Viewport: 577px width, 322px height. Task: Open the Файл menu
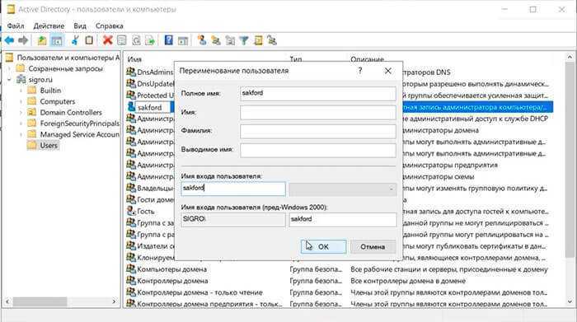16,26
